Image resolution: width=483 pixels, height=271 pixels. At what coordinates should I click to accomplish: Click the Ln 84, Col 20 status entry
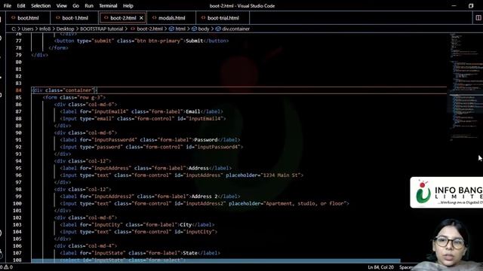[x=380, y=267]
